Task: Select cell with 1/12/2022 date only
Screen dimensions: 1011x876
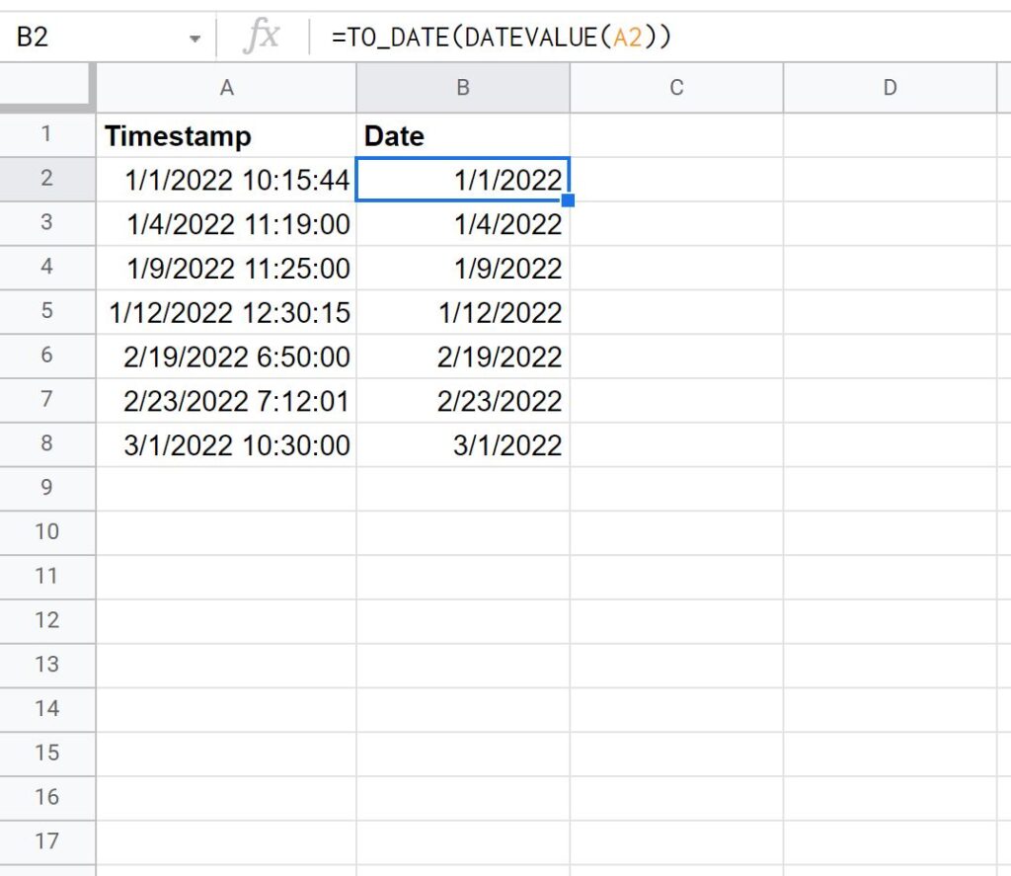Action: (462, 312)
